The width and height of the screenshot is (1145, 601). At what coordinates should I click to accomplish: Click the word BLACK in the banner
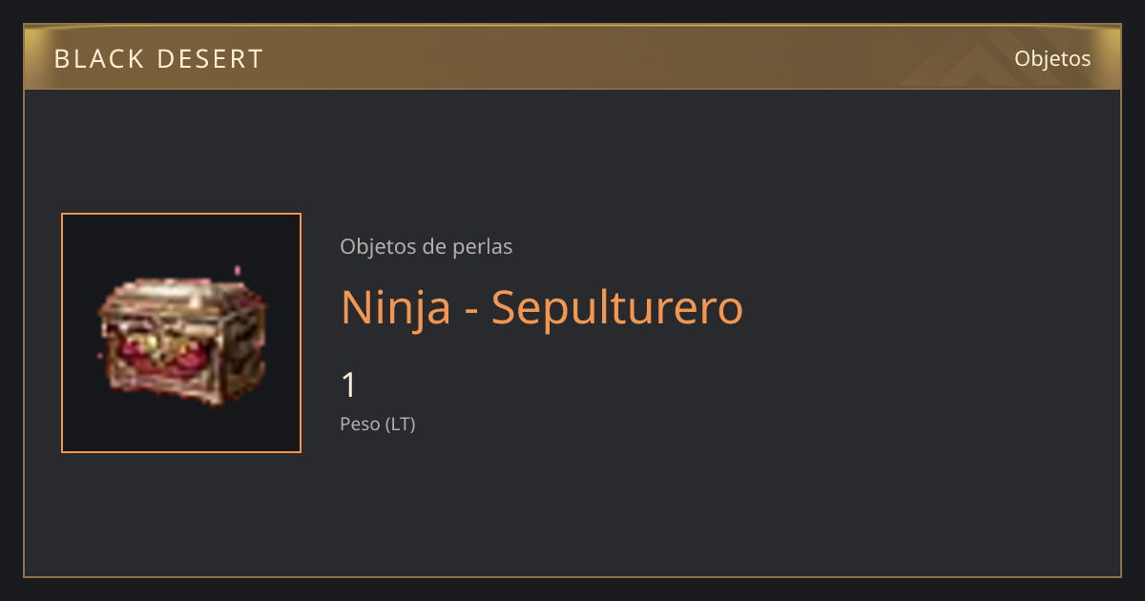(96, 59)
